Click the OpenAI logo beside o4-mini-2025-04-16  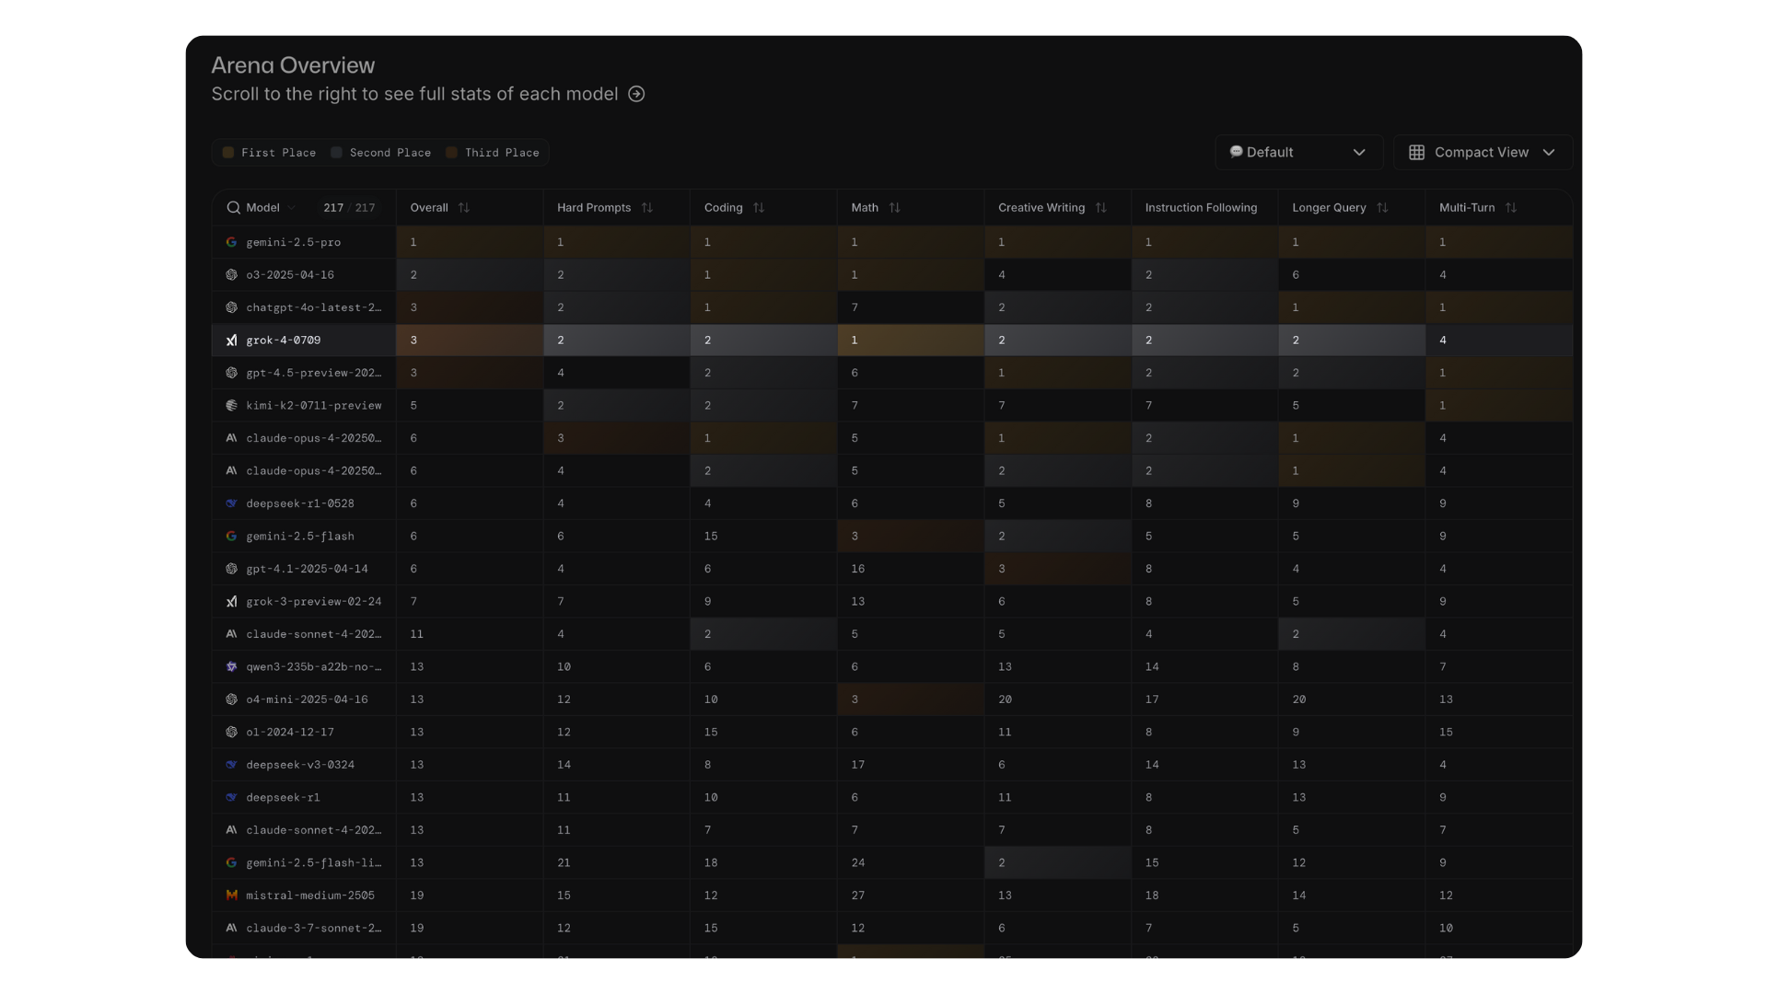click(x=231, y=699)
